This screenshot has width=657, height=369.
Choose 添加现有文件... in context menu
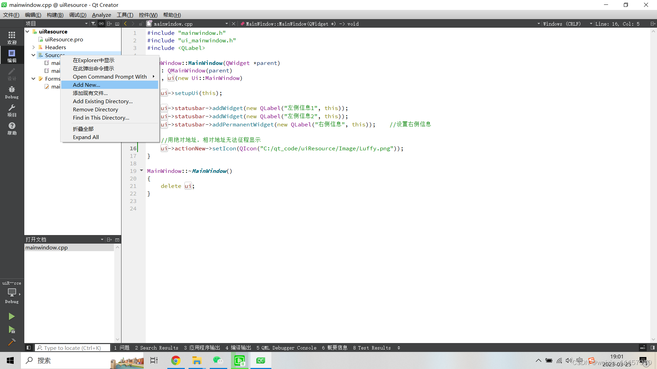(x=109, y=93)
